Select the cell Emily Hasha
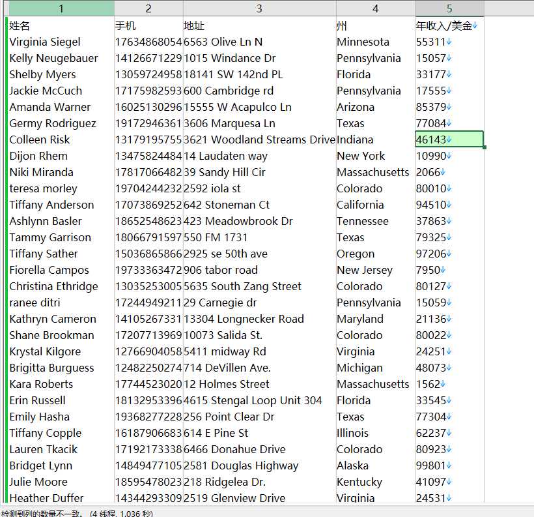534x517 pixels. point(61,417)
